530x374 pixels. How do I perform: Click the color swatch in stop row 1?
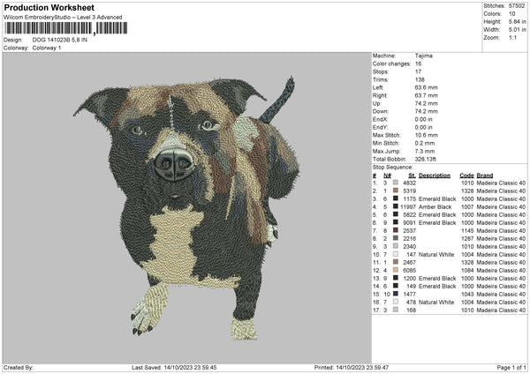point(395,183)
